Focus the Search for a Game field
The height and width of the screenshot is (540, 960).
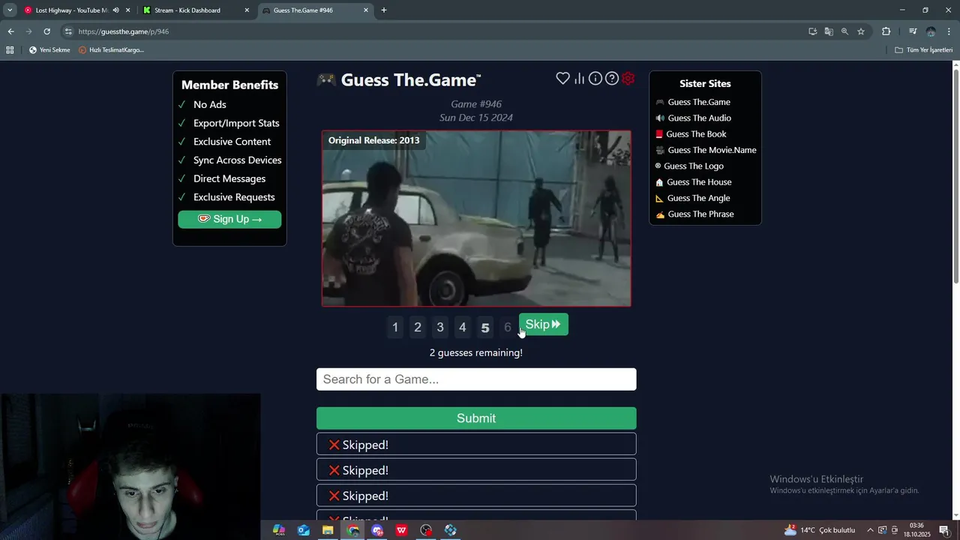476,379
